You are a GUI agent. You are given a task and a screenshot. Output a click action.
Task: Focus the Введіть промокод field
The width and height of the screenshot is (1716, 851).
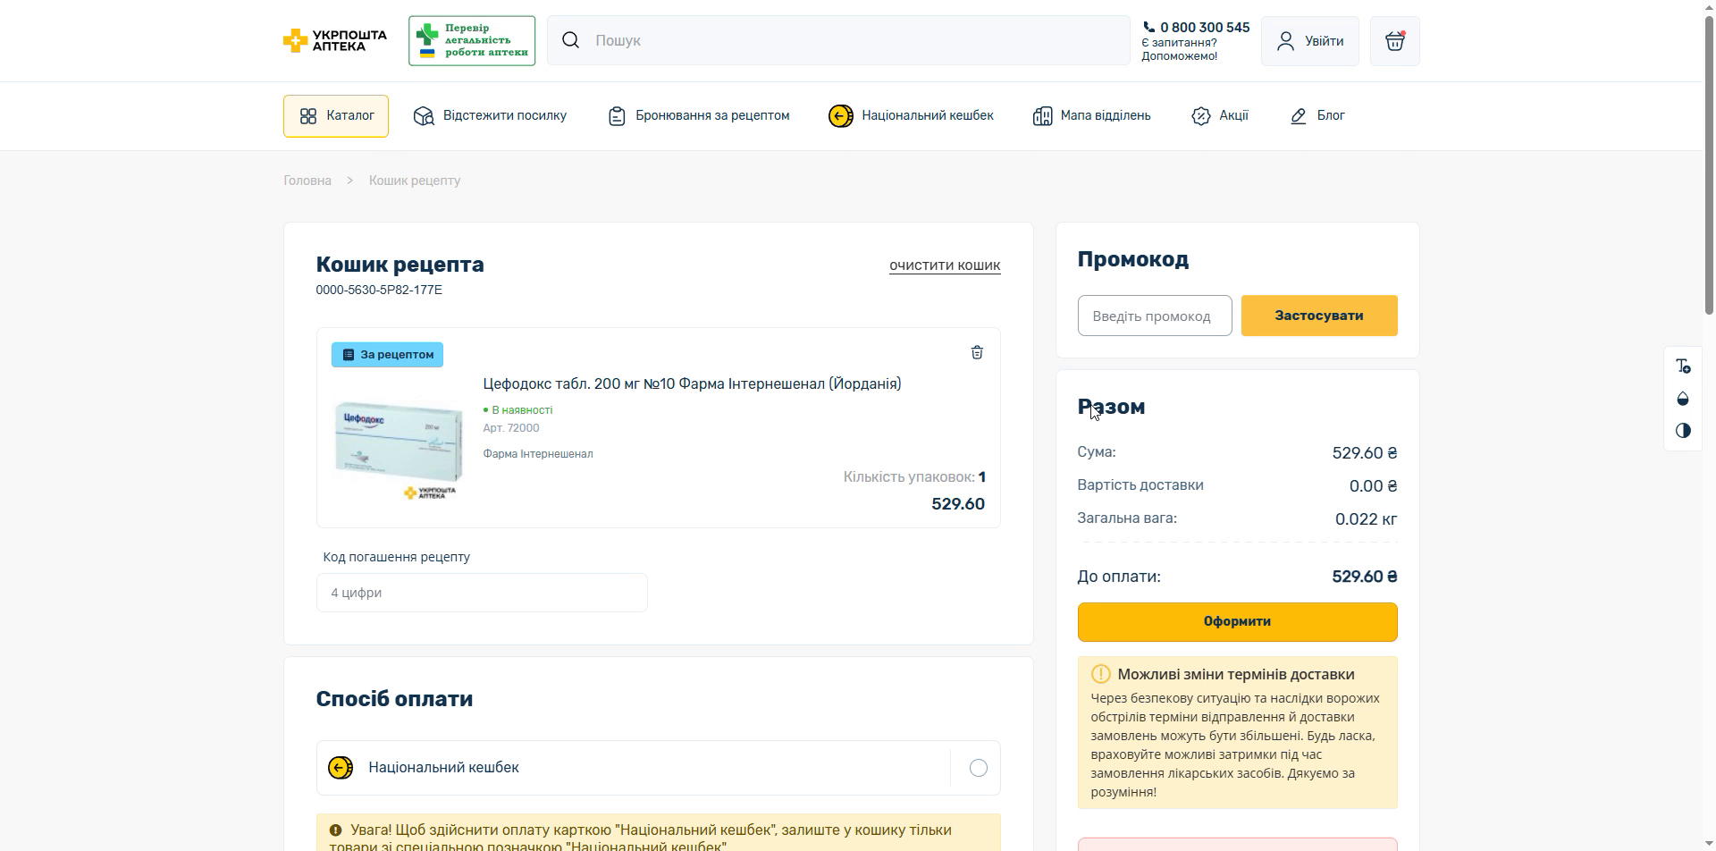(1155, 316)
